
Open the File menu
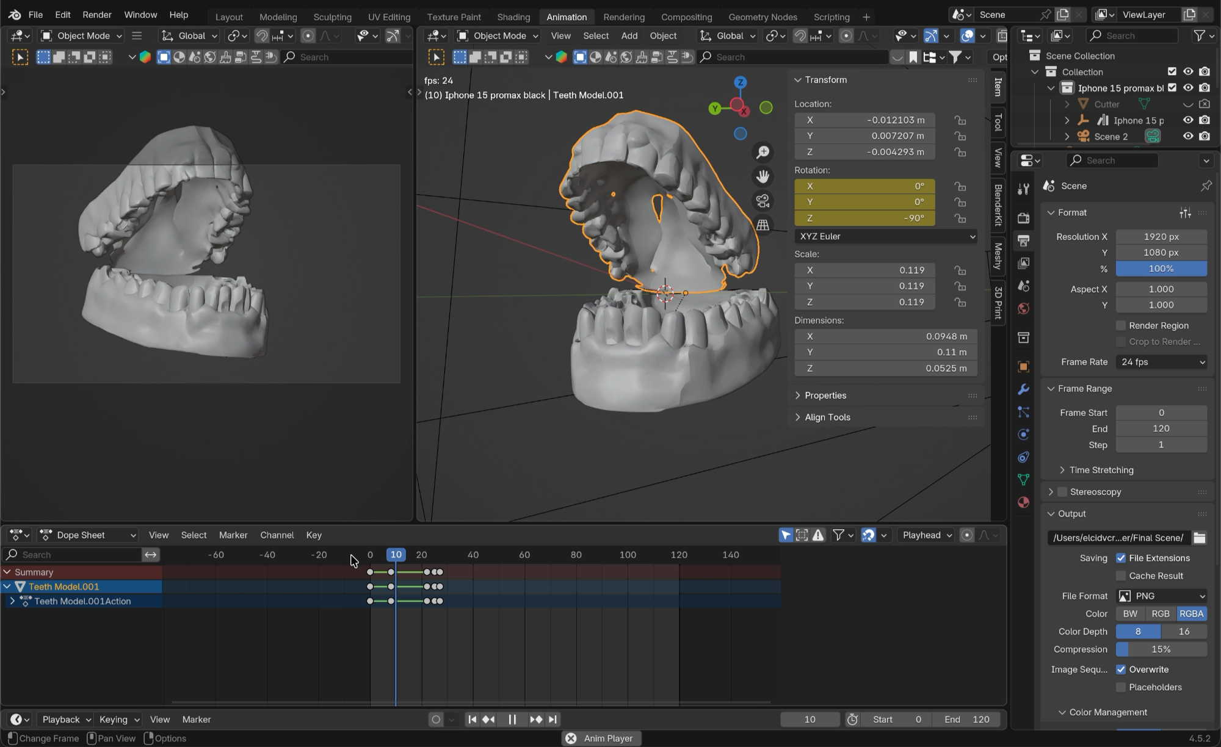pyautogui.click(x=35, y=15)
